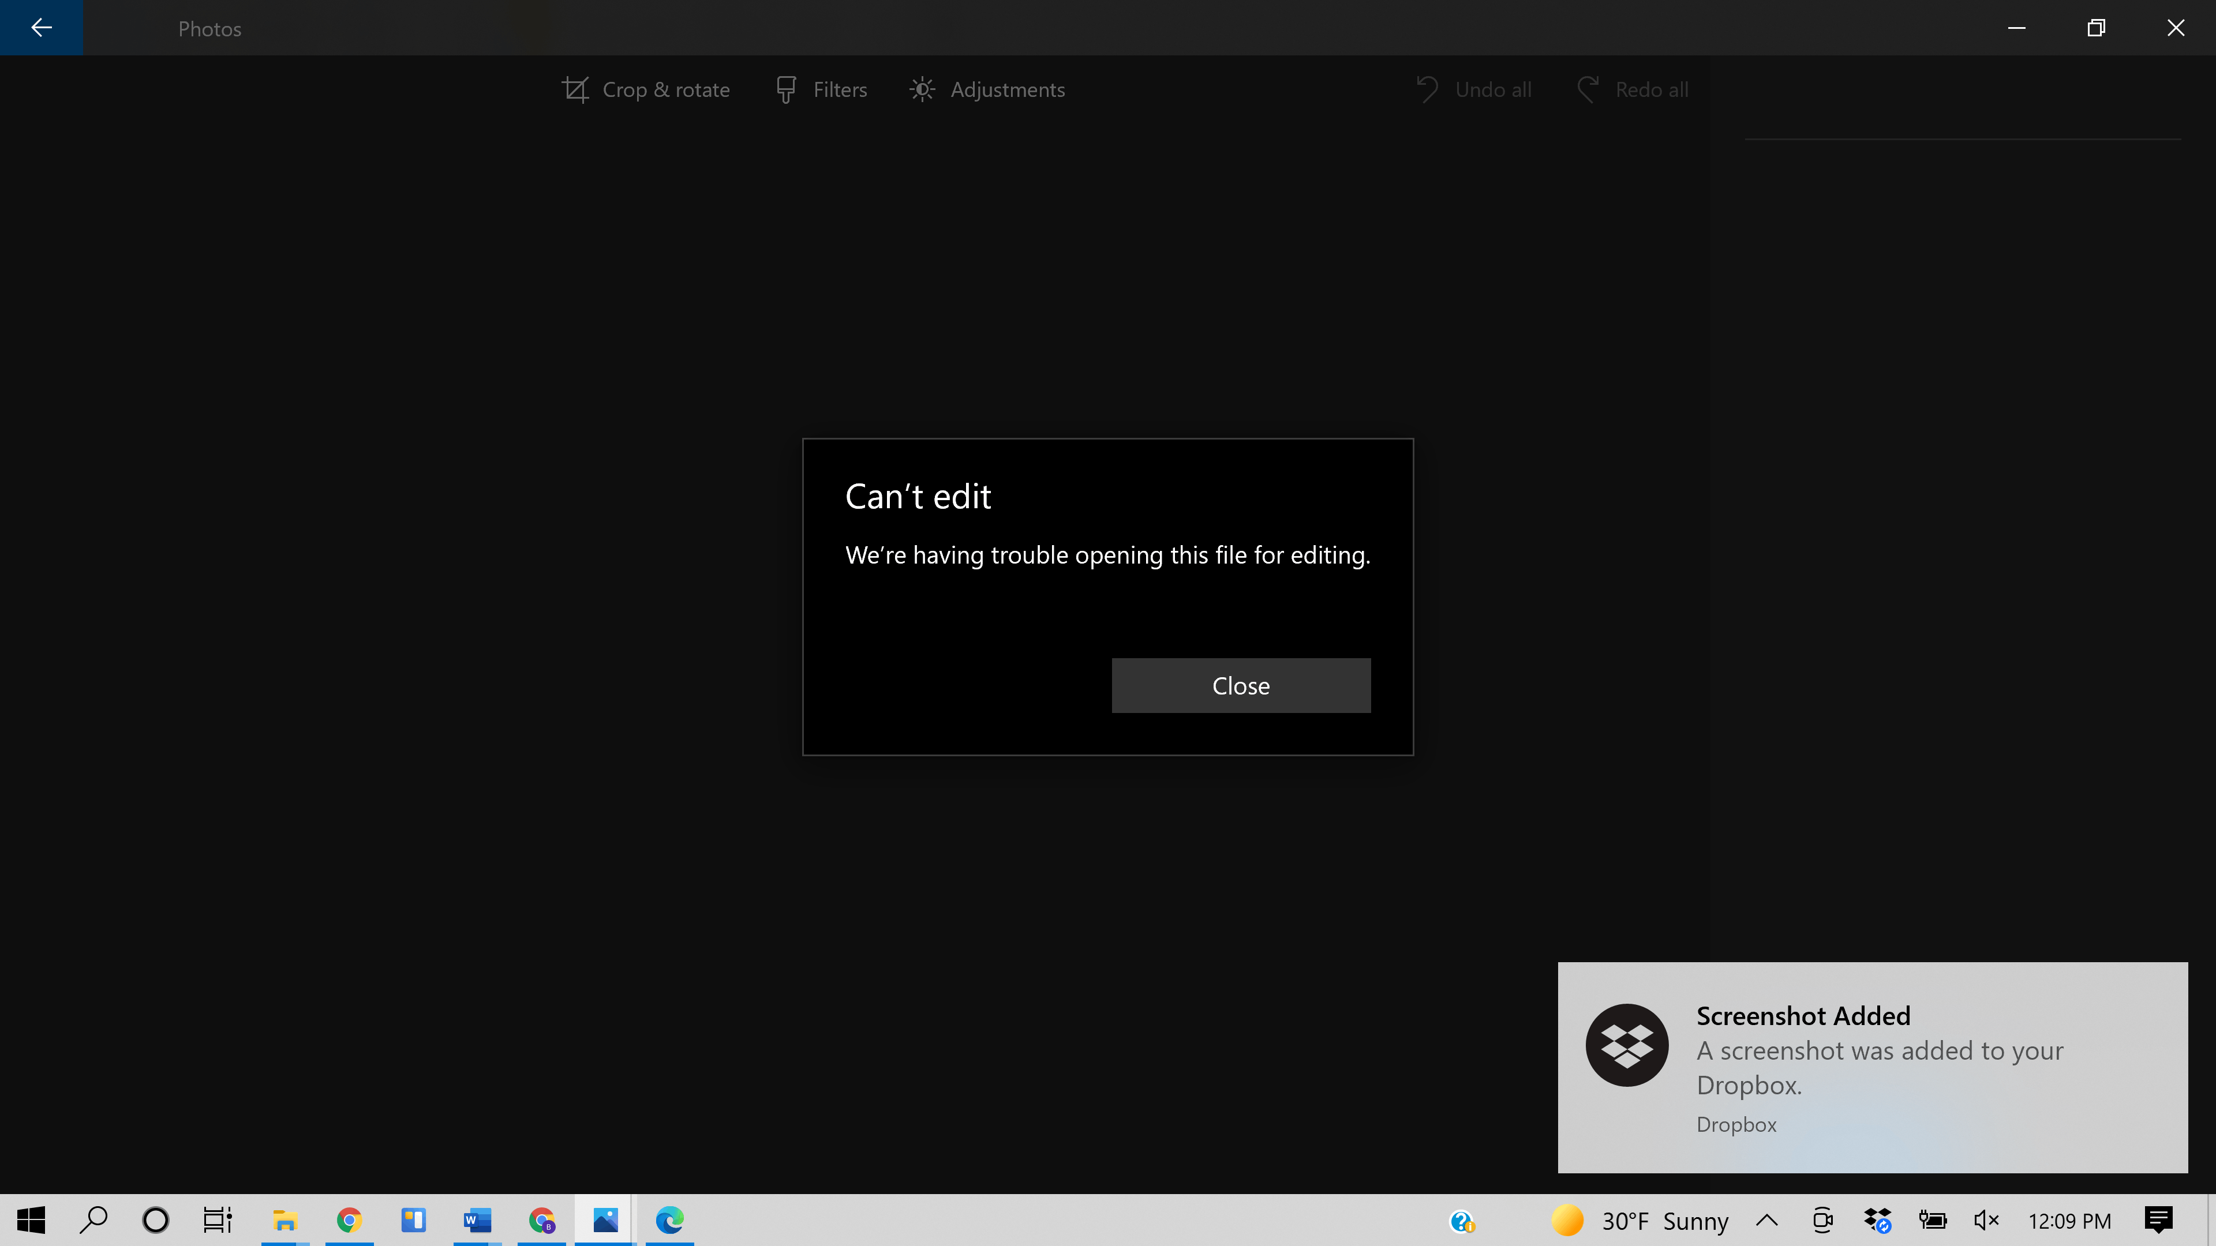
Task: Open Microsoft Edge from taskbar
Action: point(669,1220)
